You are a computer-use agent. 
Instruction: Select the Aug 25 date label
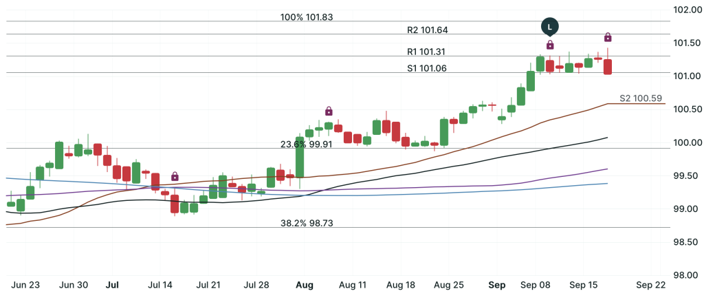pyautogui.click(x=450, y=285)
